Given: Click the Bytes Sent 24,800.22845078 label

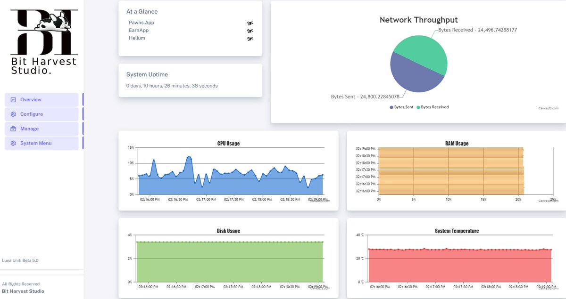Looking at the screenshot, I should pos(365,97).
